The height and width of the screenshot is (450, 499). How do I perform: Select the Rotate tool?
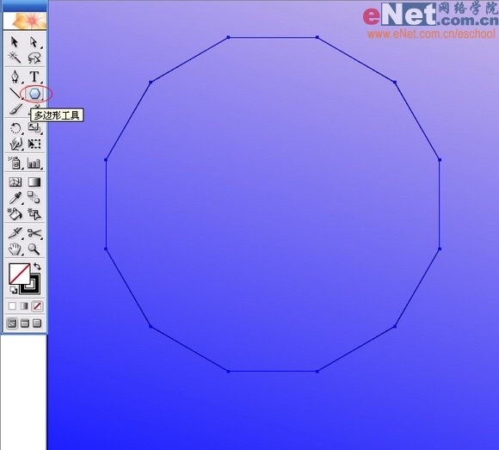pos(15,128)
